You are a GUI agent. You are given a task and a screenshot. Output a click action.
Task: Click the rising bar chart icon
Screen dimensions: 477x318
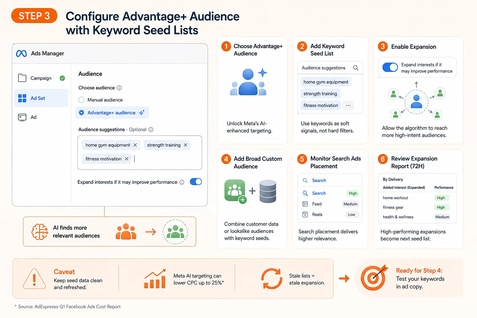[155, 279]
